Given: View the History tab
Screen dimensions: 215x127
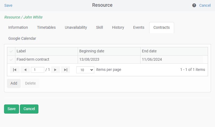Looking at the screenshot, I should coord(118,28).
